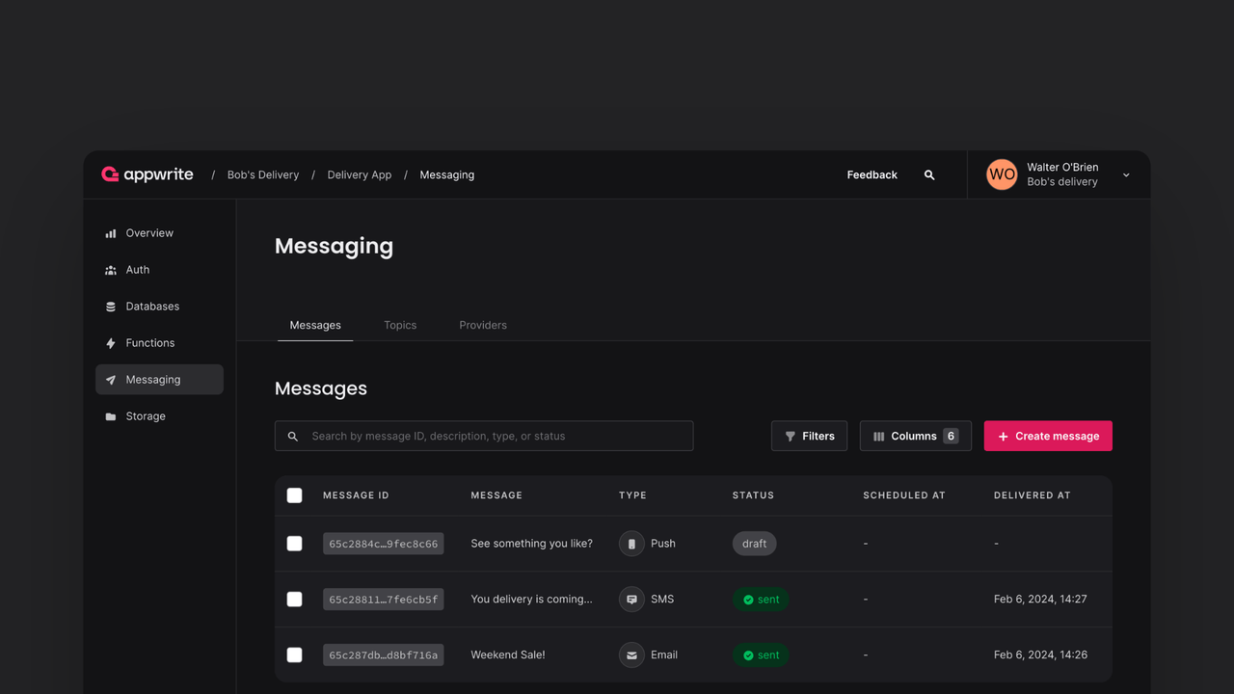Focus the message search field
The width and height of the screenshot is (1234, 694).
484,436
